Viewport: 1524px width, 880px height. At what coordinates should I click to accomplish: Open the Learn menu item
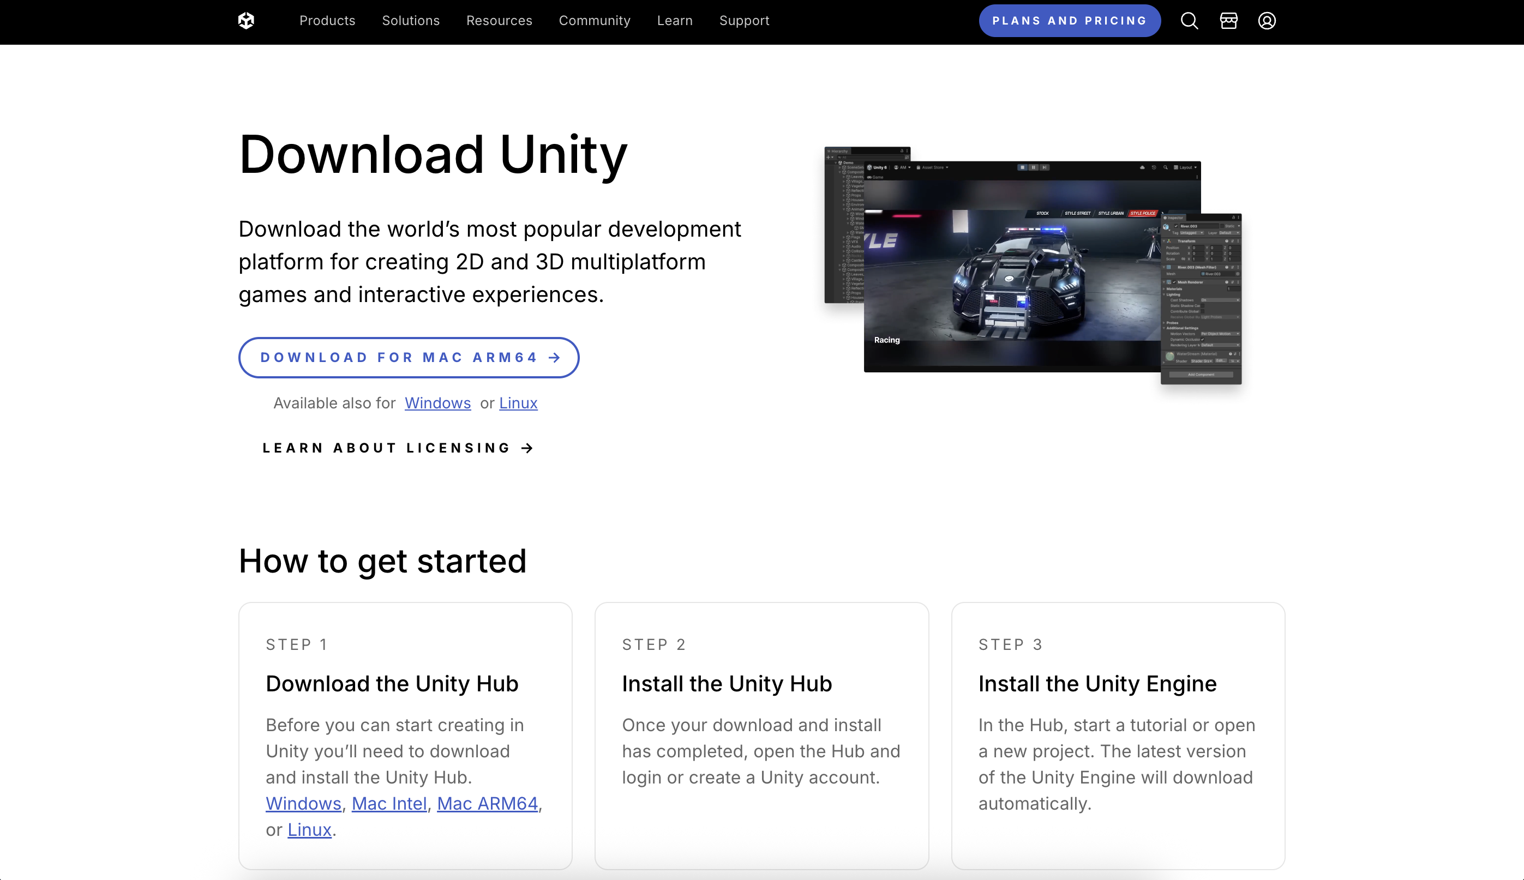[674, 21]
